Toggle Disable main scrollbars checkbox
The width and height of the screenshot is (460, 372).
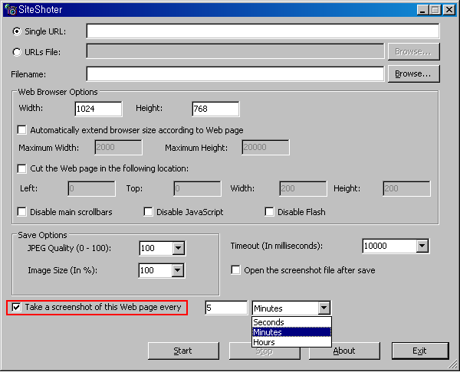click(22, 212)
